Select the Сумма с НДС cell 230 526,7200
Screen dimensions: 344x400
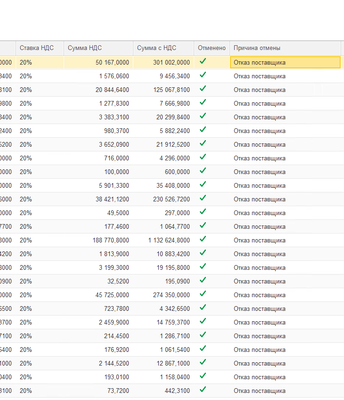coord(172,199)
